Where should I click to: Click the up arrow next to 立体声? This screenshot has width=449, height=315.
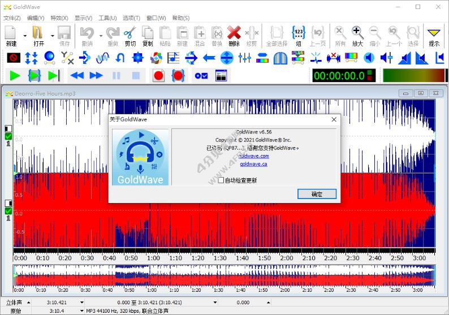pyautogui.click(x=29, y=303)
